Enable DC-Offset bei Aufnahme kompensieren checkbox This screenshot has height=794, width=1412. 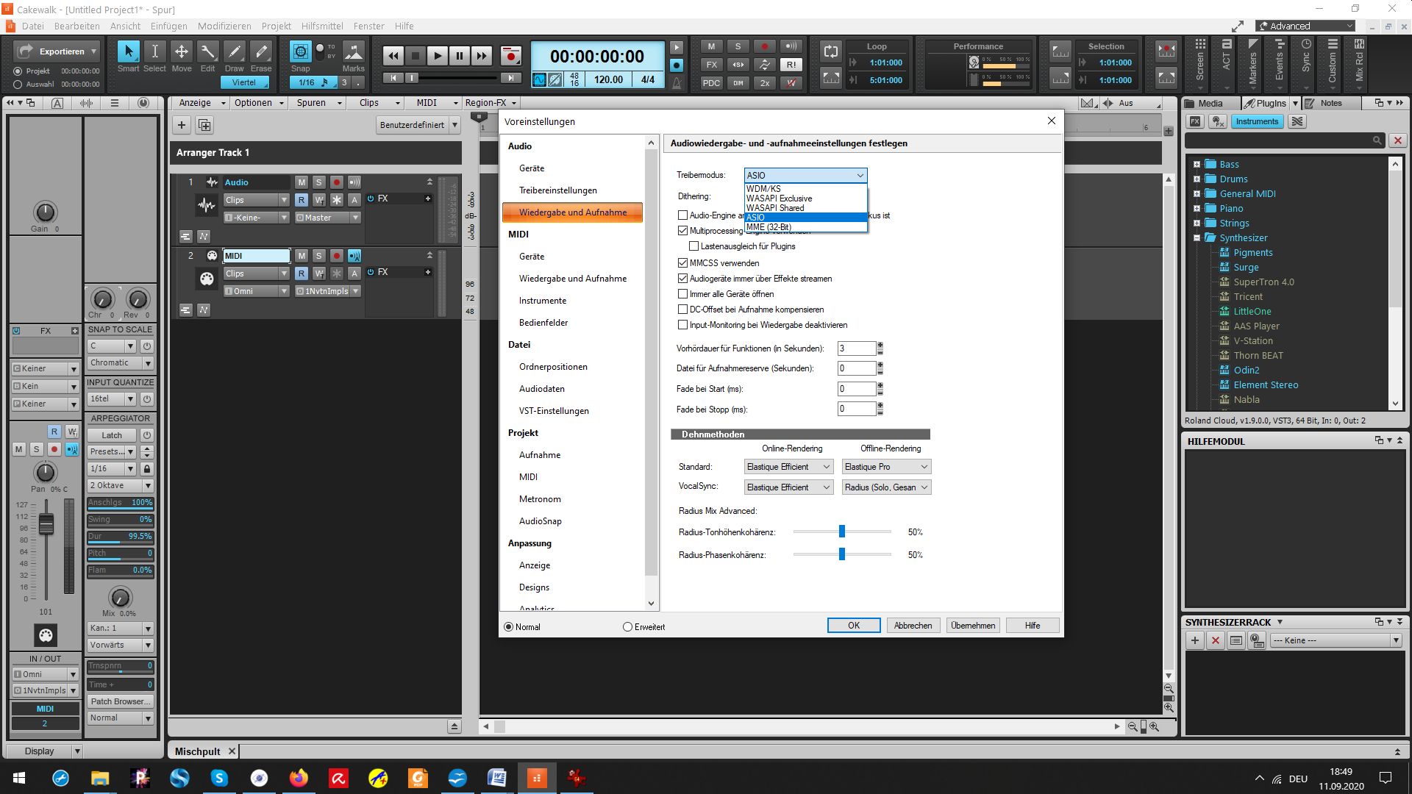pyautogui.click(x=683, y=310)
